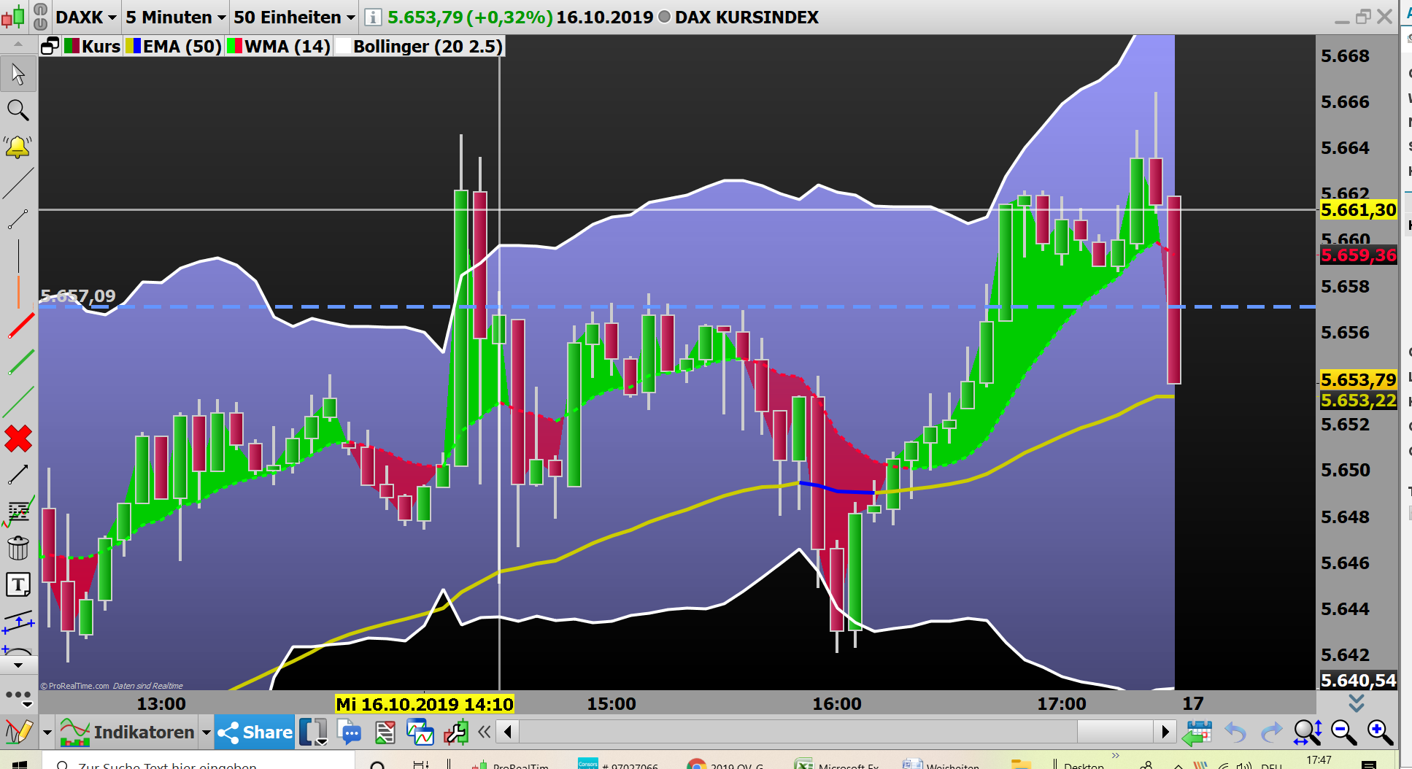
Task: Select the Text annotation tool
Action: pyautogui.click(x=18, y=584)
